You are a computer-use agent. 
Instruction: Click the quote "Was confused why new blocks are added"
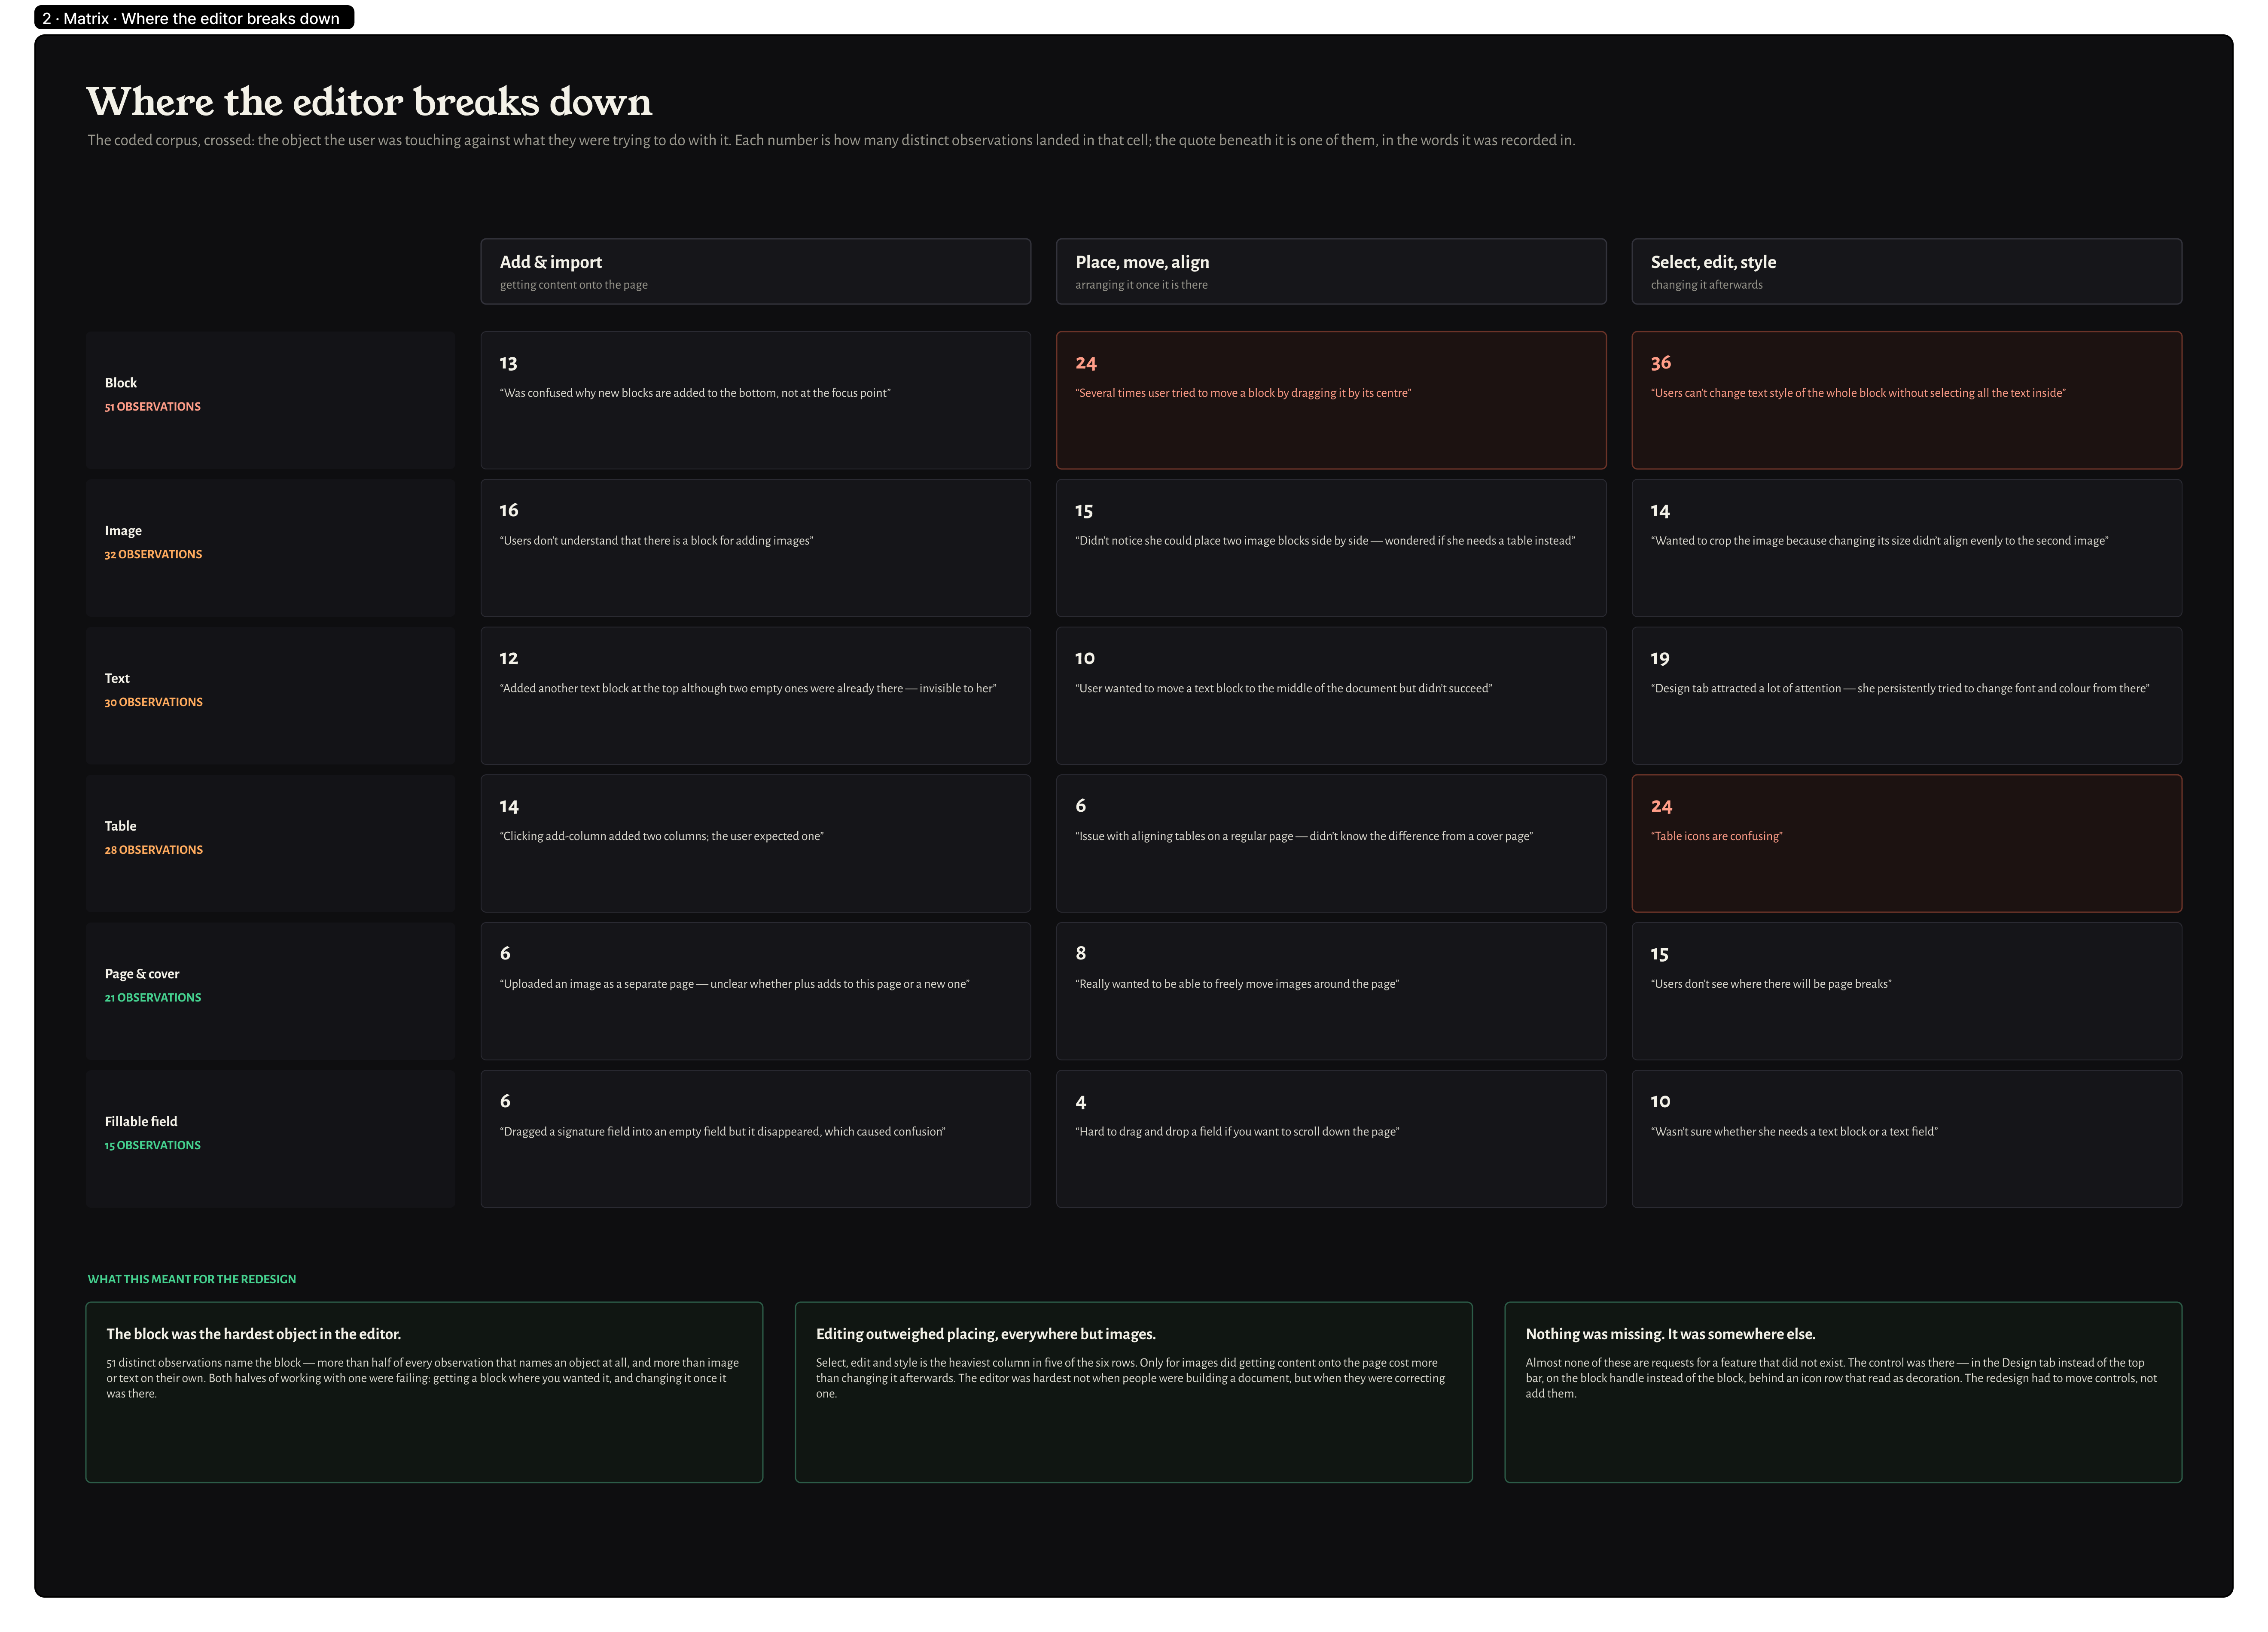click(x=695, y=393)
